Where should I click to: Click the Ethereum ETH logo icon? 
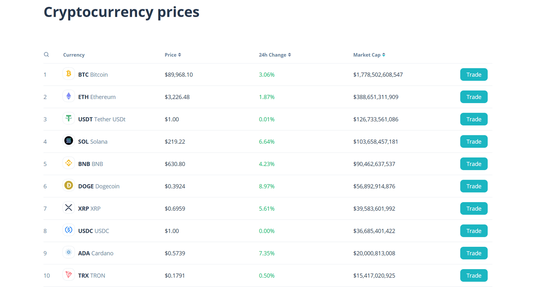[x=69, y=96]
